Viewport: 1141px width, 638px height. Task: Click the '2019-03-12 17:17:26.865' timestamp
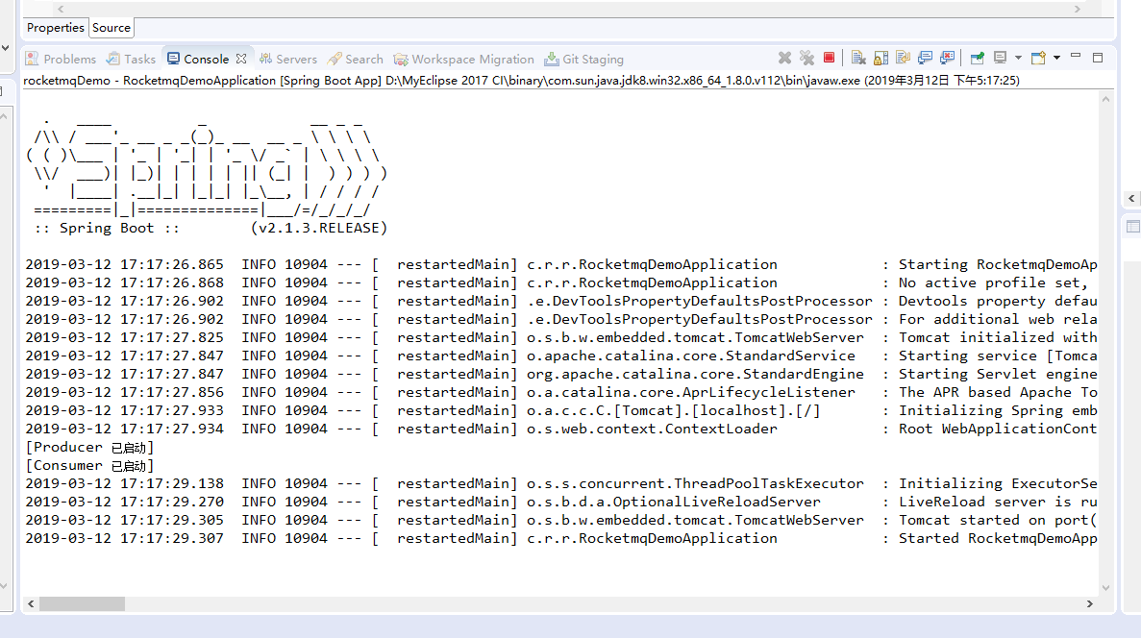[x=124, y=265]
